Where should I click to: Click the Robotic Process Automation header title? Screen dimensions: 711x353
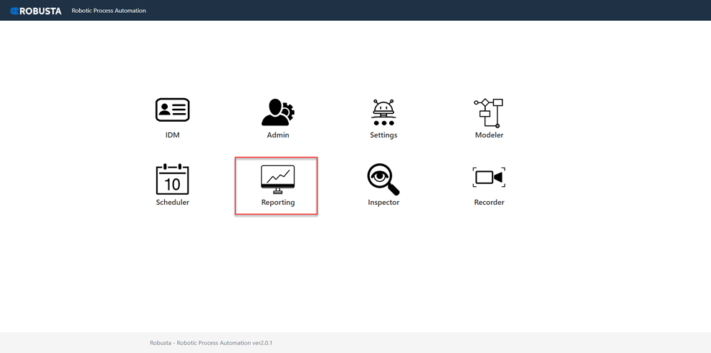tap(109, 11)
